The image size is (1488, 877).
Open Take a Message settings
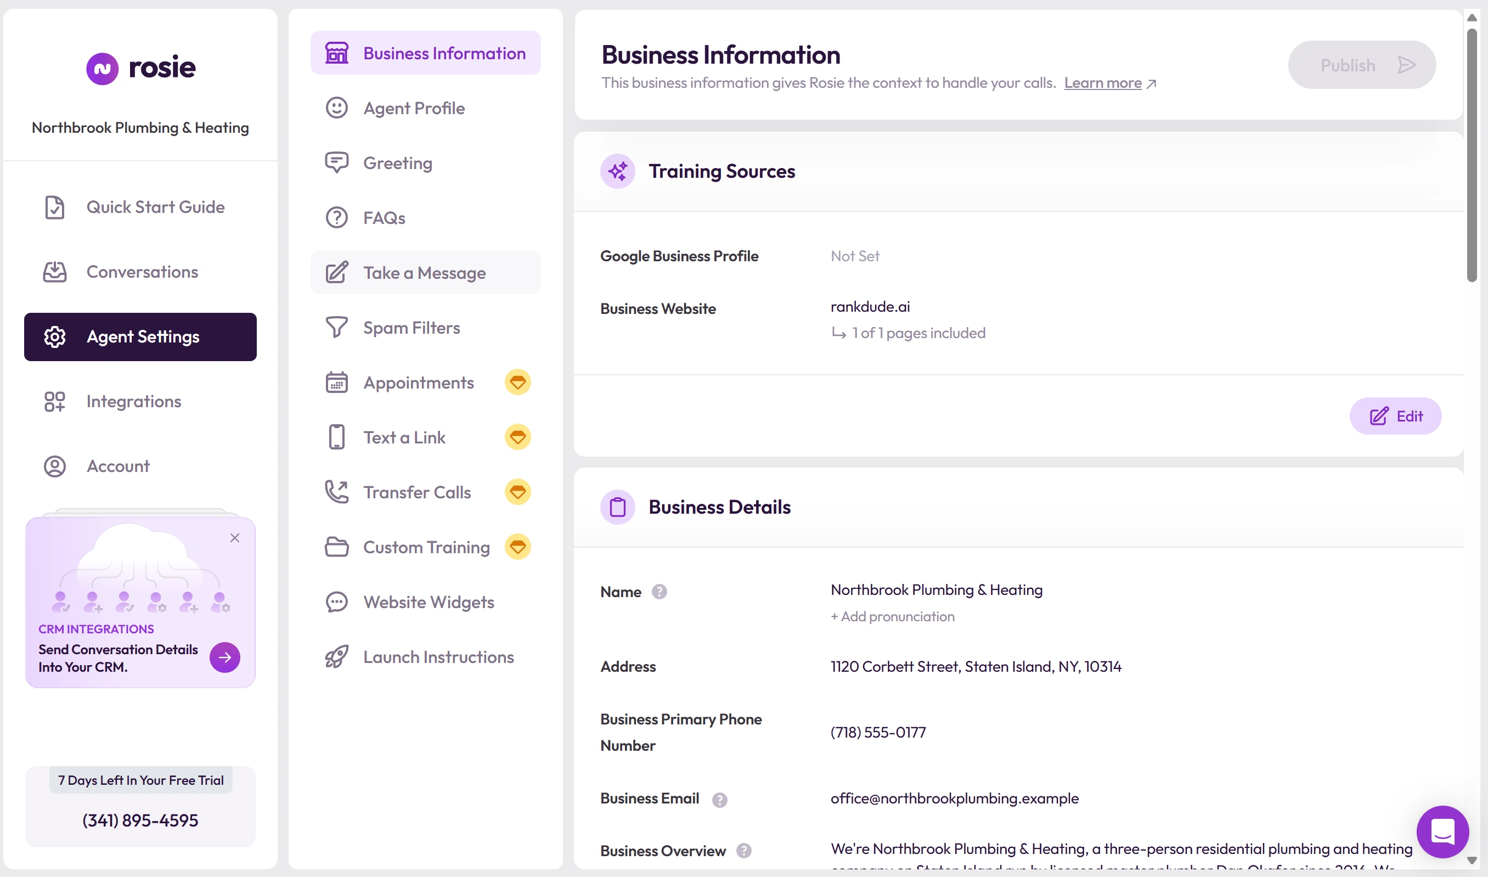coord(425,272)
